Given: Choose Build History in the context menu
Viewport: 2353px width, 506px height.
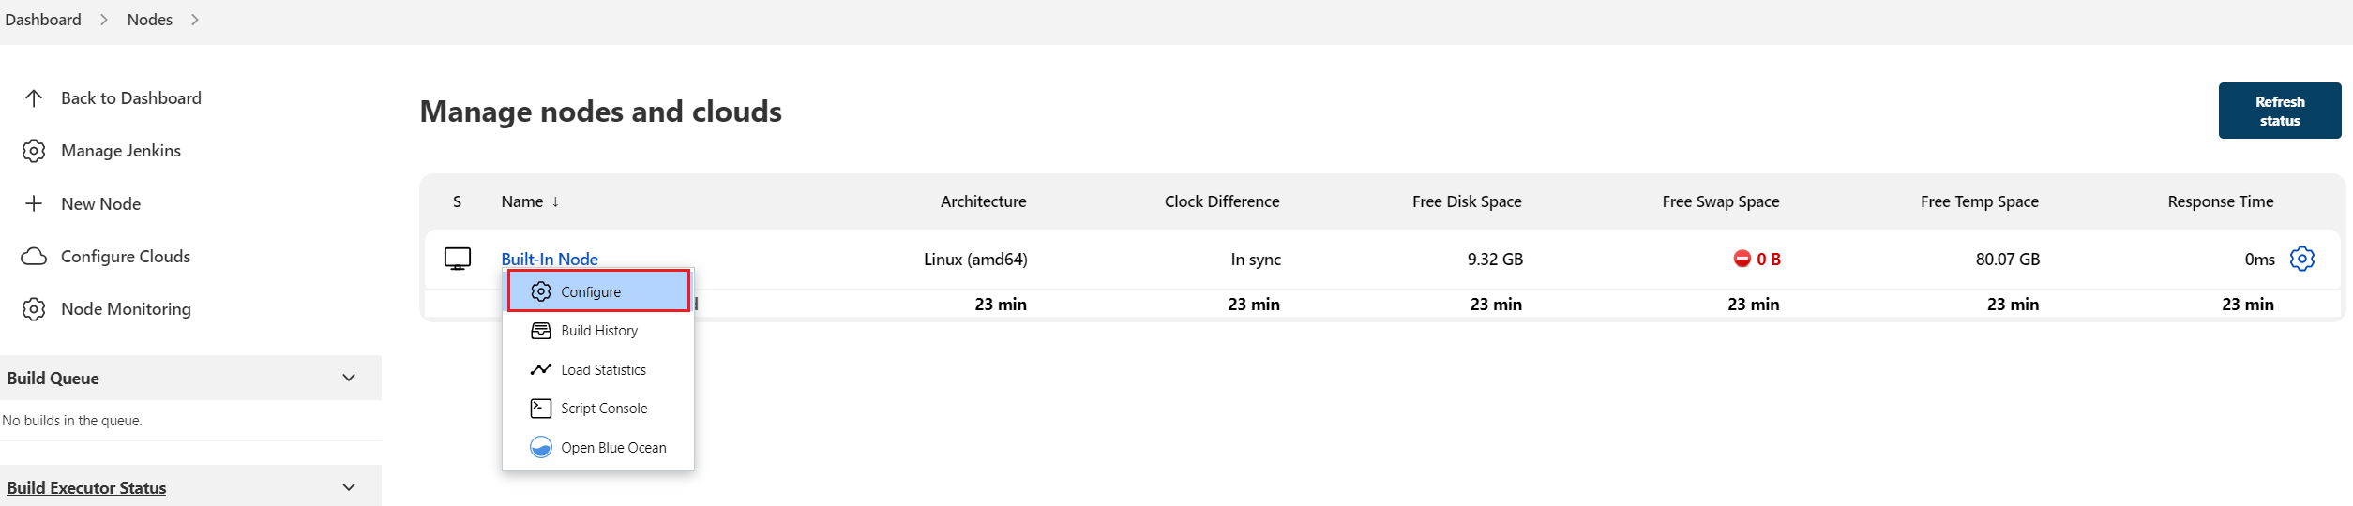Looking at the screenshot, I should (x=598, y=331).
